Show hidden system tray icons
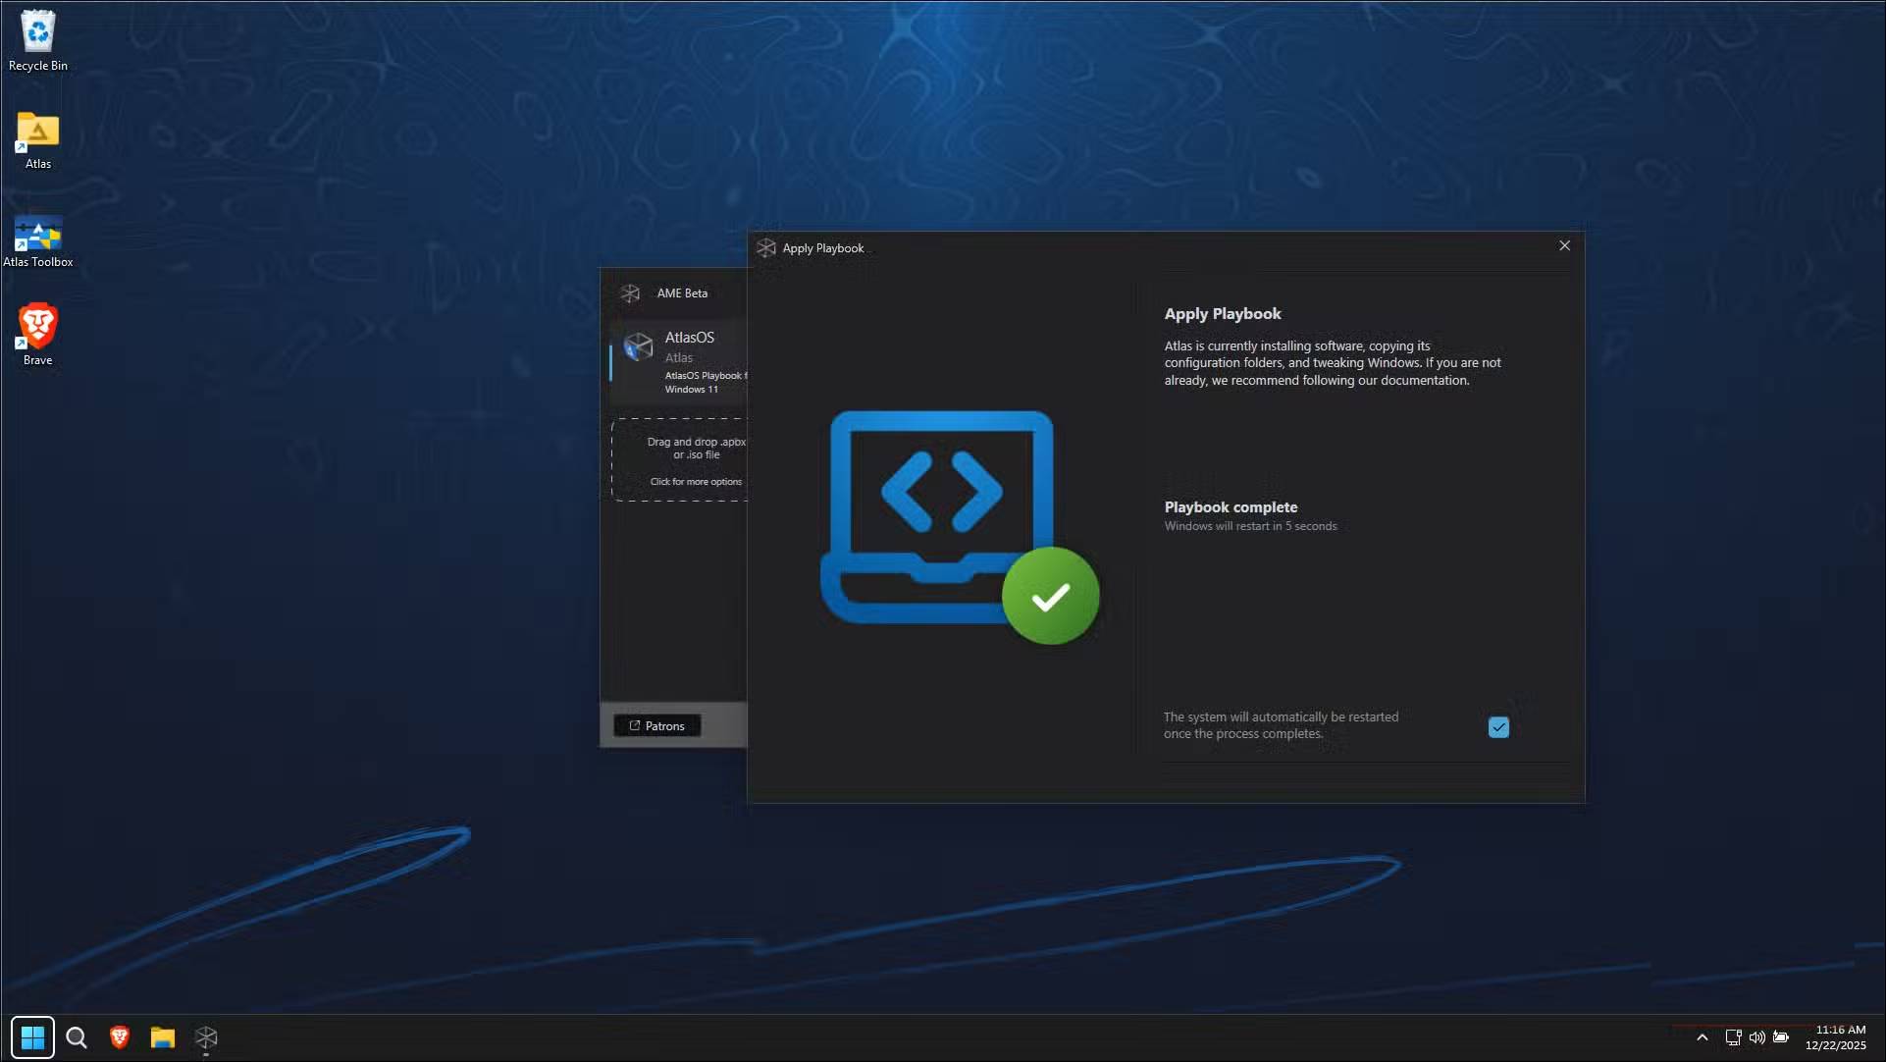 coord(1703,1037)
